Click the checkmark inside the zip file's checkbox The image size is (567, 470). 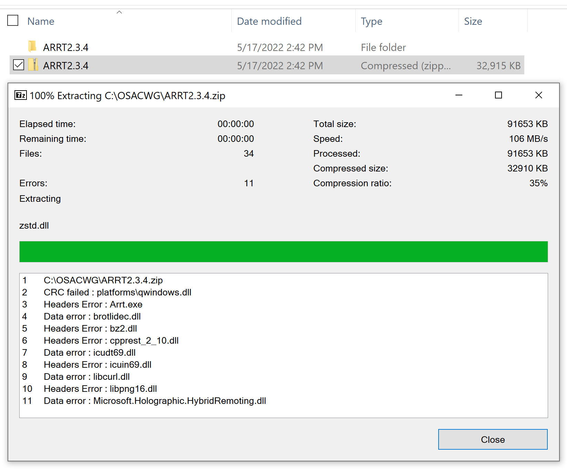click(x=18, y=65)
